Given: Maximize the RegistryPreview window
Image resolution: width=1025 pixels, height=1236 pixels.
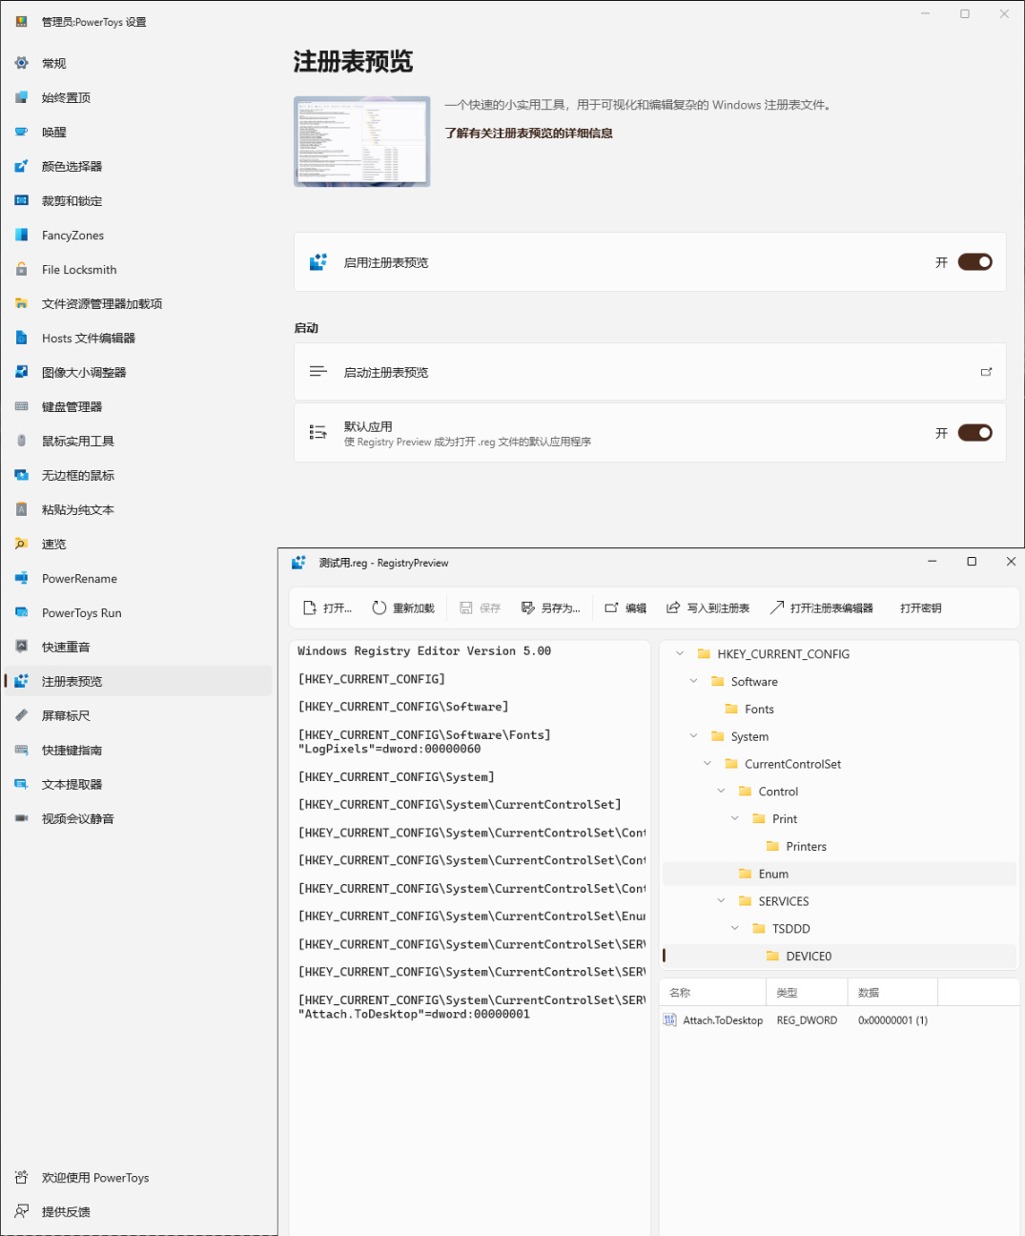Looking at the screenshot, I should click(x=972, y=562).
